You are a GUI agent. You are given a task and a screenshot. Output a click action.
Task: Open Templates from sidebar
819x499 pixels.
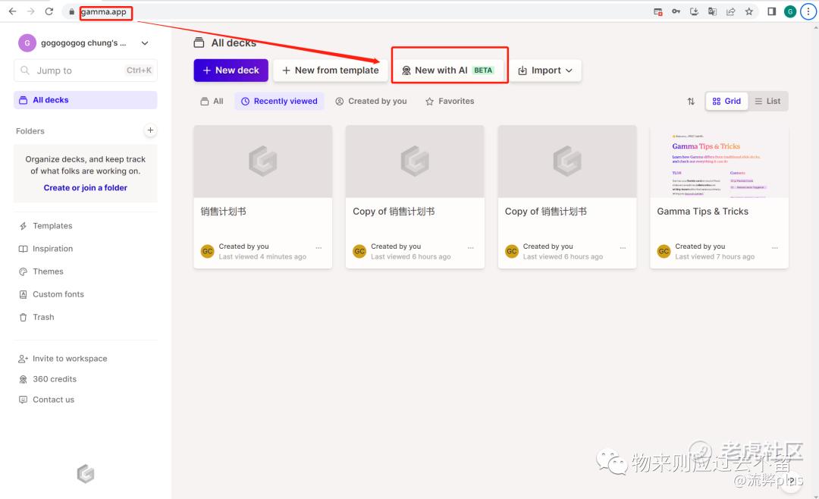pyautogui.click(x=52, y=226)
